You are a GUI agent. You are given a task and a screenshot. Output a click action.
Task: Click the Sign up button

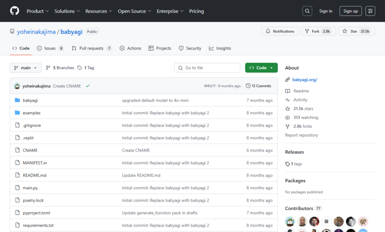point(350,11)
